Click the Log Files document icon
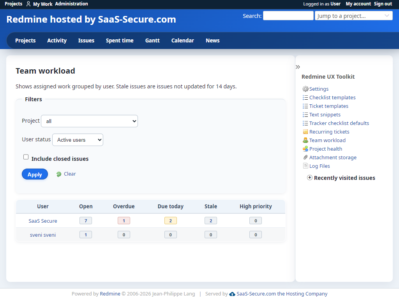 (305, 166)
